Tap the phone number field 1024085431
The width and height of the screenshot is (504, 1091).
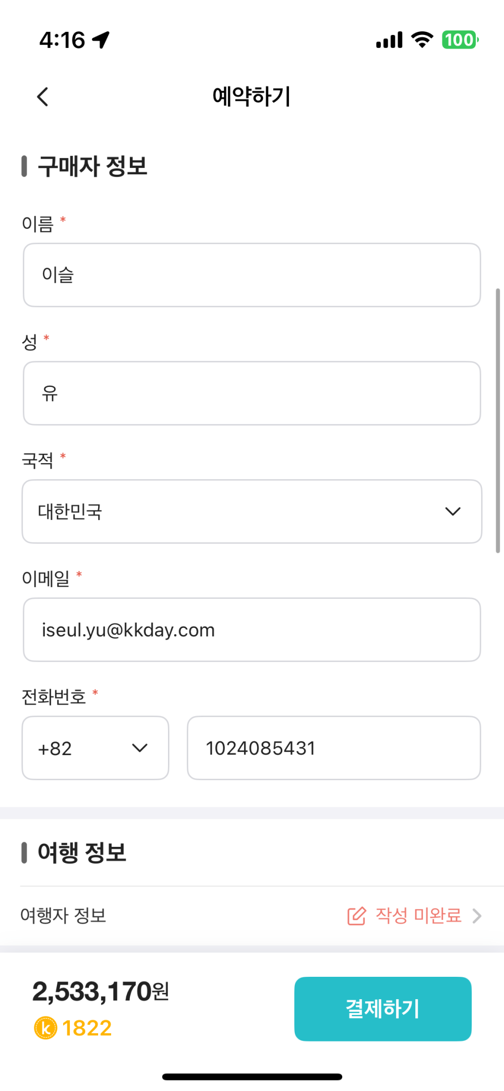click(x=333, y=748)
